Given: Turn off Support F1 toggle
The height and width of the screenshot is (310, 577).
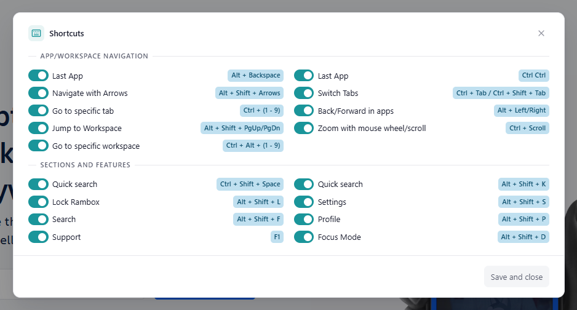Looking at the screenshot, I should click(x=38, y=237).
